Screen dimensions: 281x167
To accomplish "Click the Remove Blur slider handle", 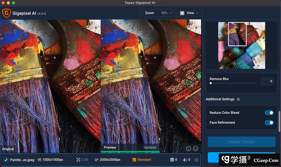I will point(211,83).
